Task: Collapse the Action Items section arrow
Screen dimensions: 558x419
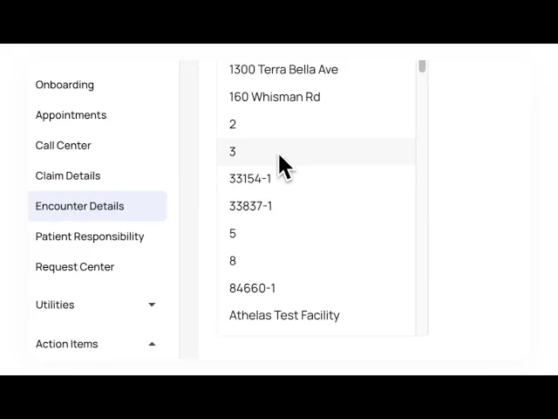Action: 152,344
